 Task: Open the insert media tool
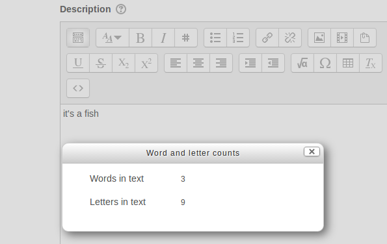click(342, 38)
